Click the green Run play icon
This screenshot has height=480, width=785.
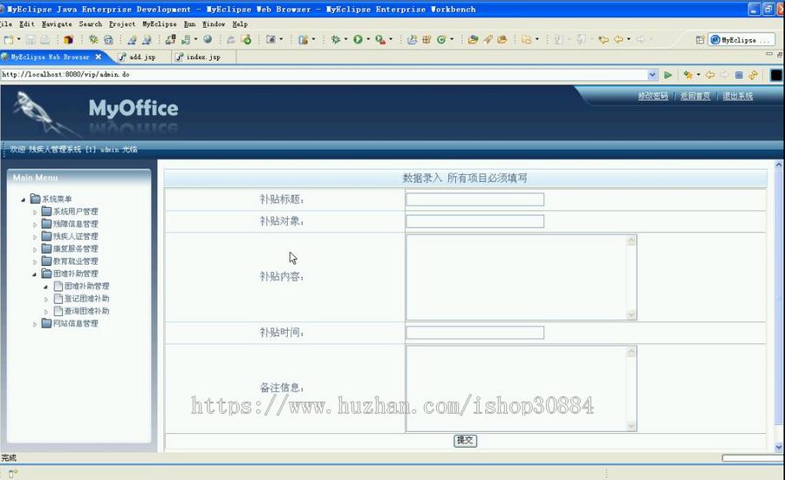point(358,39)
